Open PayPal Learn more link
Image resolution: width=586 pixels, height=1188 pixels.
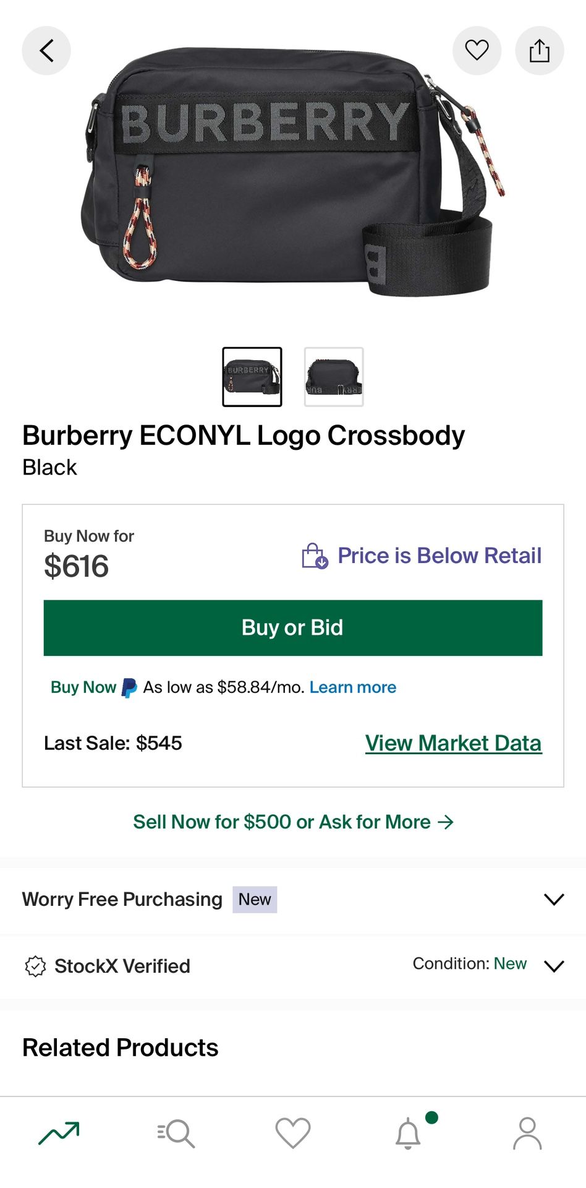pos(352,687)
